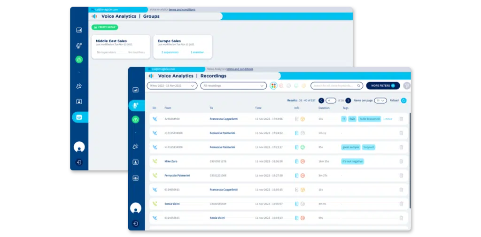481x237 pixels.
Task: Open green cloud upload icon in Recordings sidebar
Action: point(135,120)
